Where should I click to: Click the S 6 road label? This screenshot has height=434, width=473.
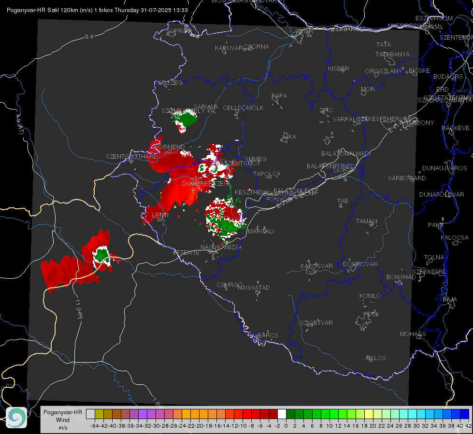click(x=89, y=37)
